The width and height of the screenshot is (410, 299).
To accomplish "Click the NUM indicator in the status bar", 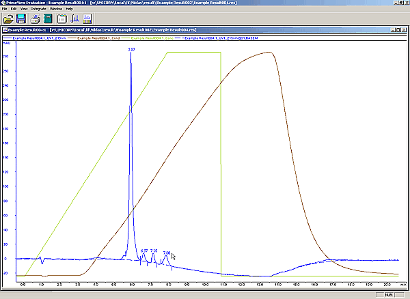I will [x=389, y=295].
